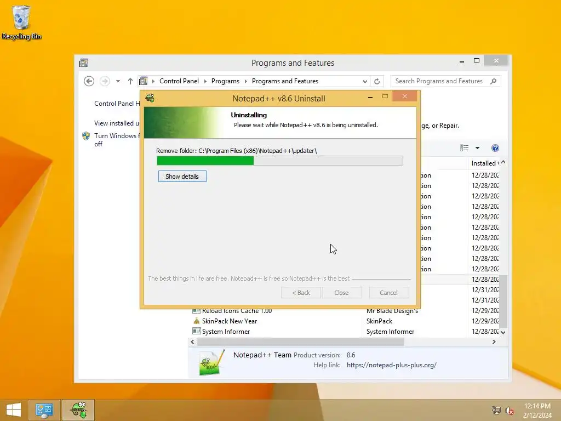561x421 pixels.
Task: Click the Show details button
Action: [x=182, y=177]
